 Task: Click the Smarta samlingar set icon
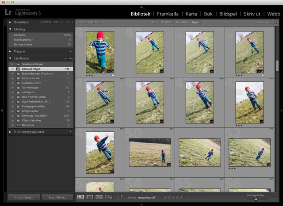[x=18, y=64]
